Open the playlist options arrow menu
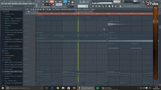Viewport: 161px width, 90px height. coord(25,9)
